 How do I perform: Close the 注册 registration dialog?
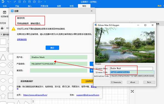coord(92,11)
